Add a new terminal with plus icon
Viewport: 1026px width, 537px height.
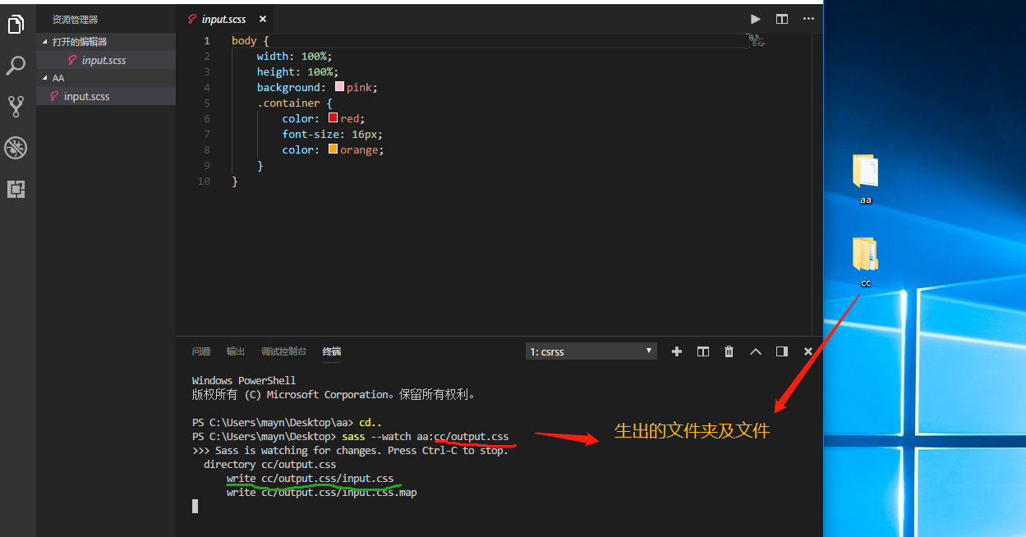pos(677,351)
